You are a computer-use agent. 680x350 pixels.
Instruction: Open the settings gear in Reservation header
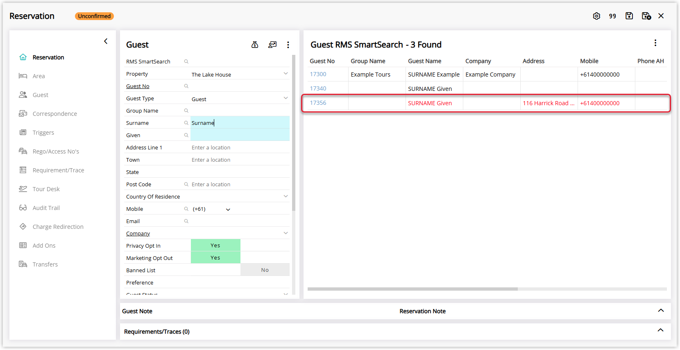[x=596, y=16]
